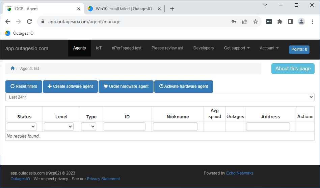Open the Extensions puzzle icon
This screenshot has width=320, height=188.
pyautogui.click(x=280, y=22)
